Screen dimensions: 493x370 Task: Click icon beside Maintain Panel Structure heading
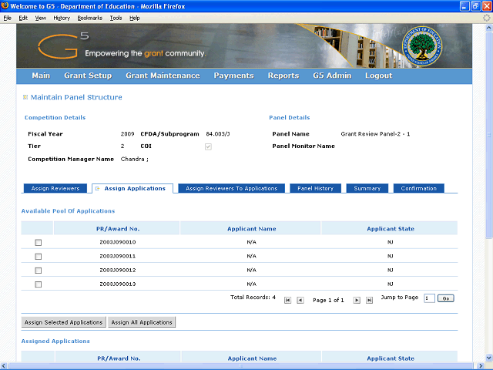pos(25,97)
